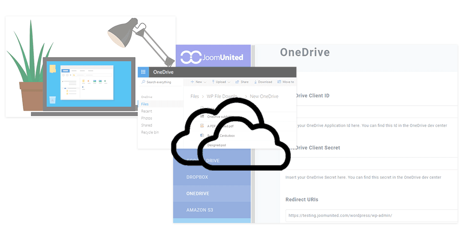
Task: Expand the New dropdown
Action: click(x=198, y=82)
